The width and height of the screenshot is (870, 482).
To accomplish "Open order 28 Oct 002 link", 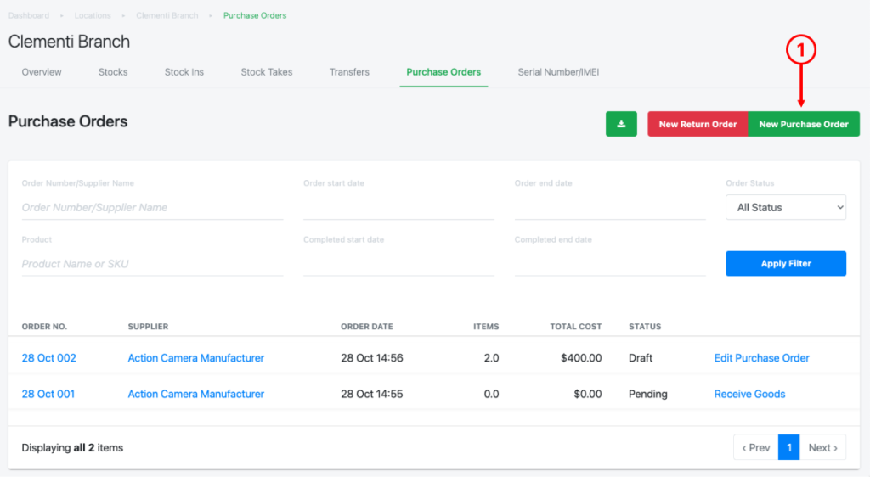I will [x=49, y=358].
